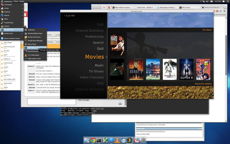Screen dimensions: 230x144
Task: Open the network arrows indicator in panel
Action: (x=204, y=1)
